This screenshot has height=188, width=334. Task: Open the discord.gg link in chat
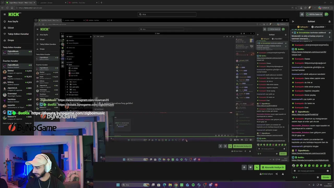pos(305,114)
